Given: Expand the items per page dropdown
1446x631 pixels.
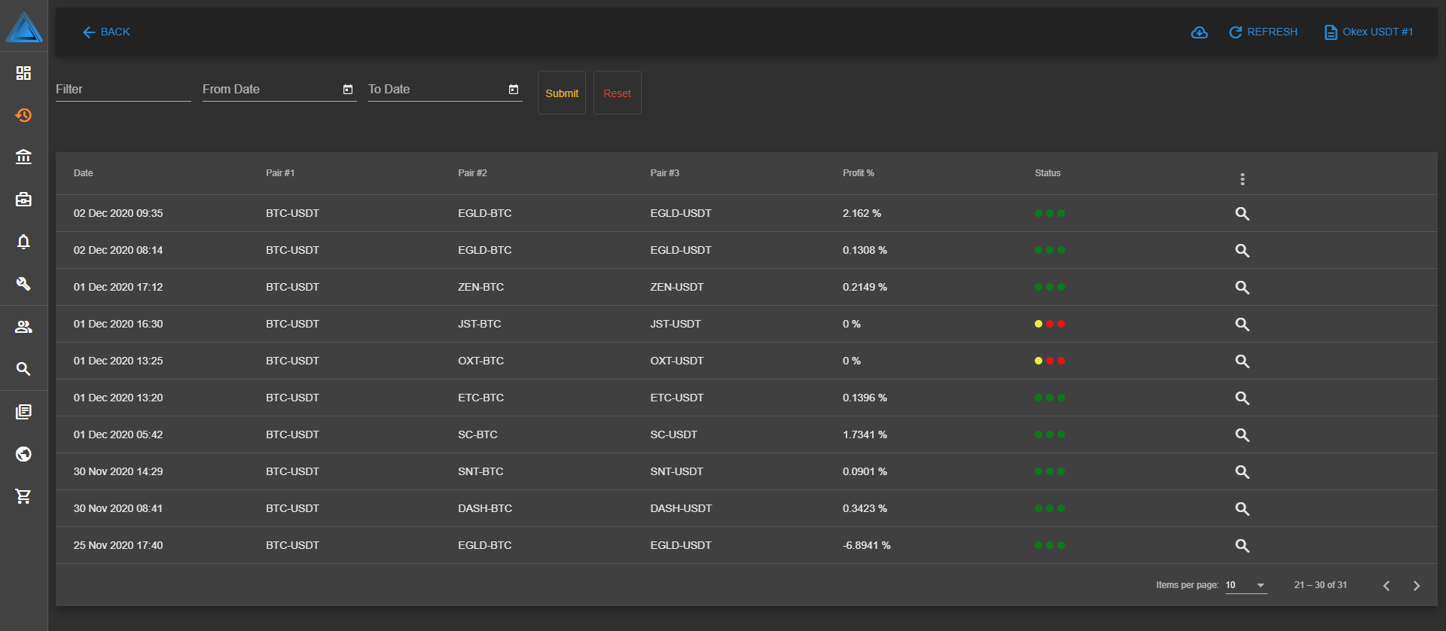Looking at the screenshot, I should [x=1246, y=585].
